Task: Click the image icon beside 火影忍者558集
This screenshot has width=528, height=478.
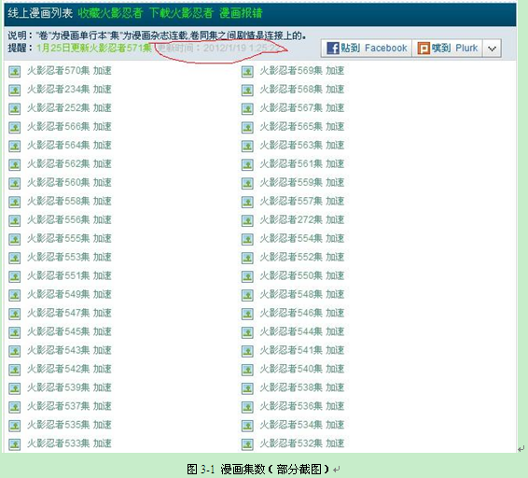Action: click(x=15, y=202)
